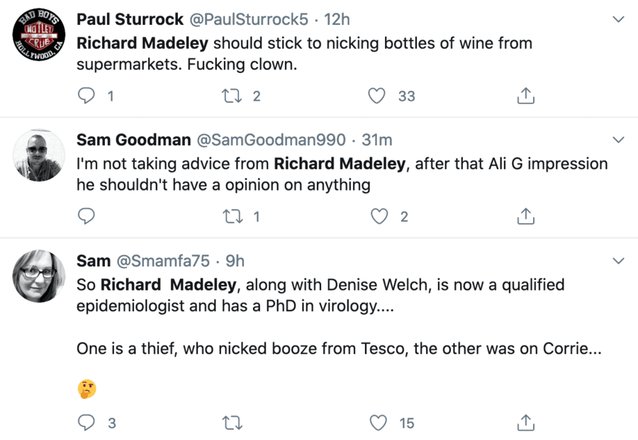This screenshot has width=638, height=440.
Task: Open more options on Paul Sturrock's tweet
Action: pos(618,19)
